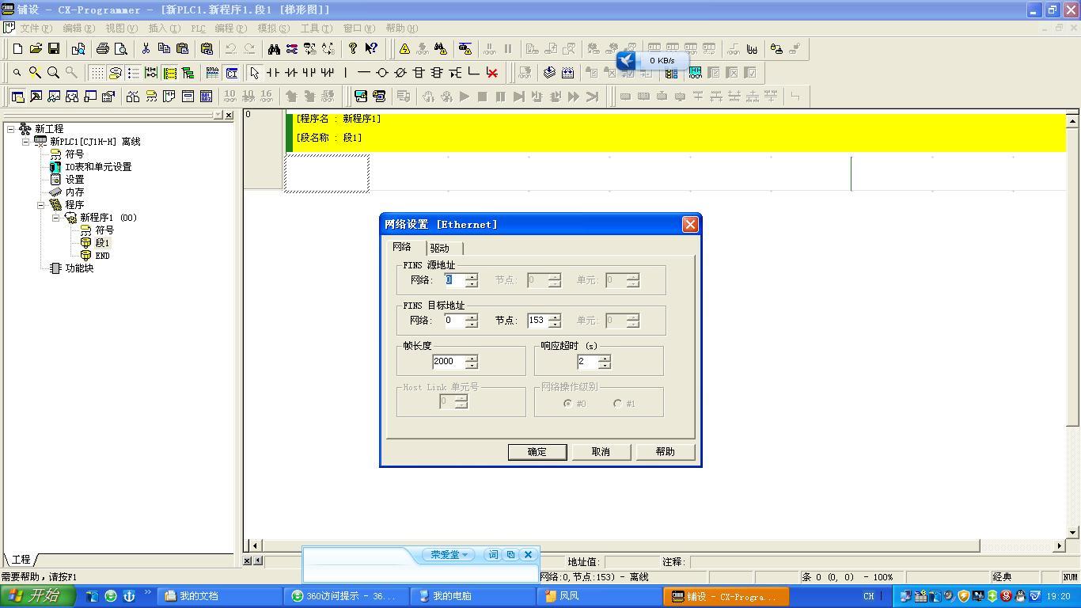Increase the FINS target 节点 value
The height and width of the screenshot is (608, 1081).
[x=555, y=317]
